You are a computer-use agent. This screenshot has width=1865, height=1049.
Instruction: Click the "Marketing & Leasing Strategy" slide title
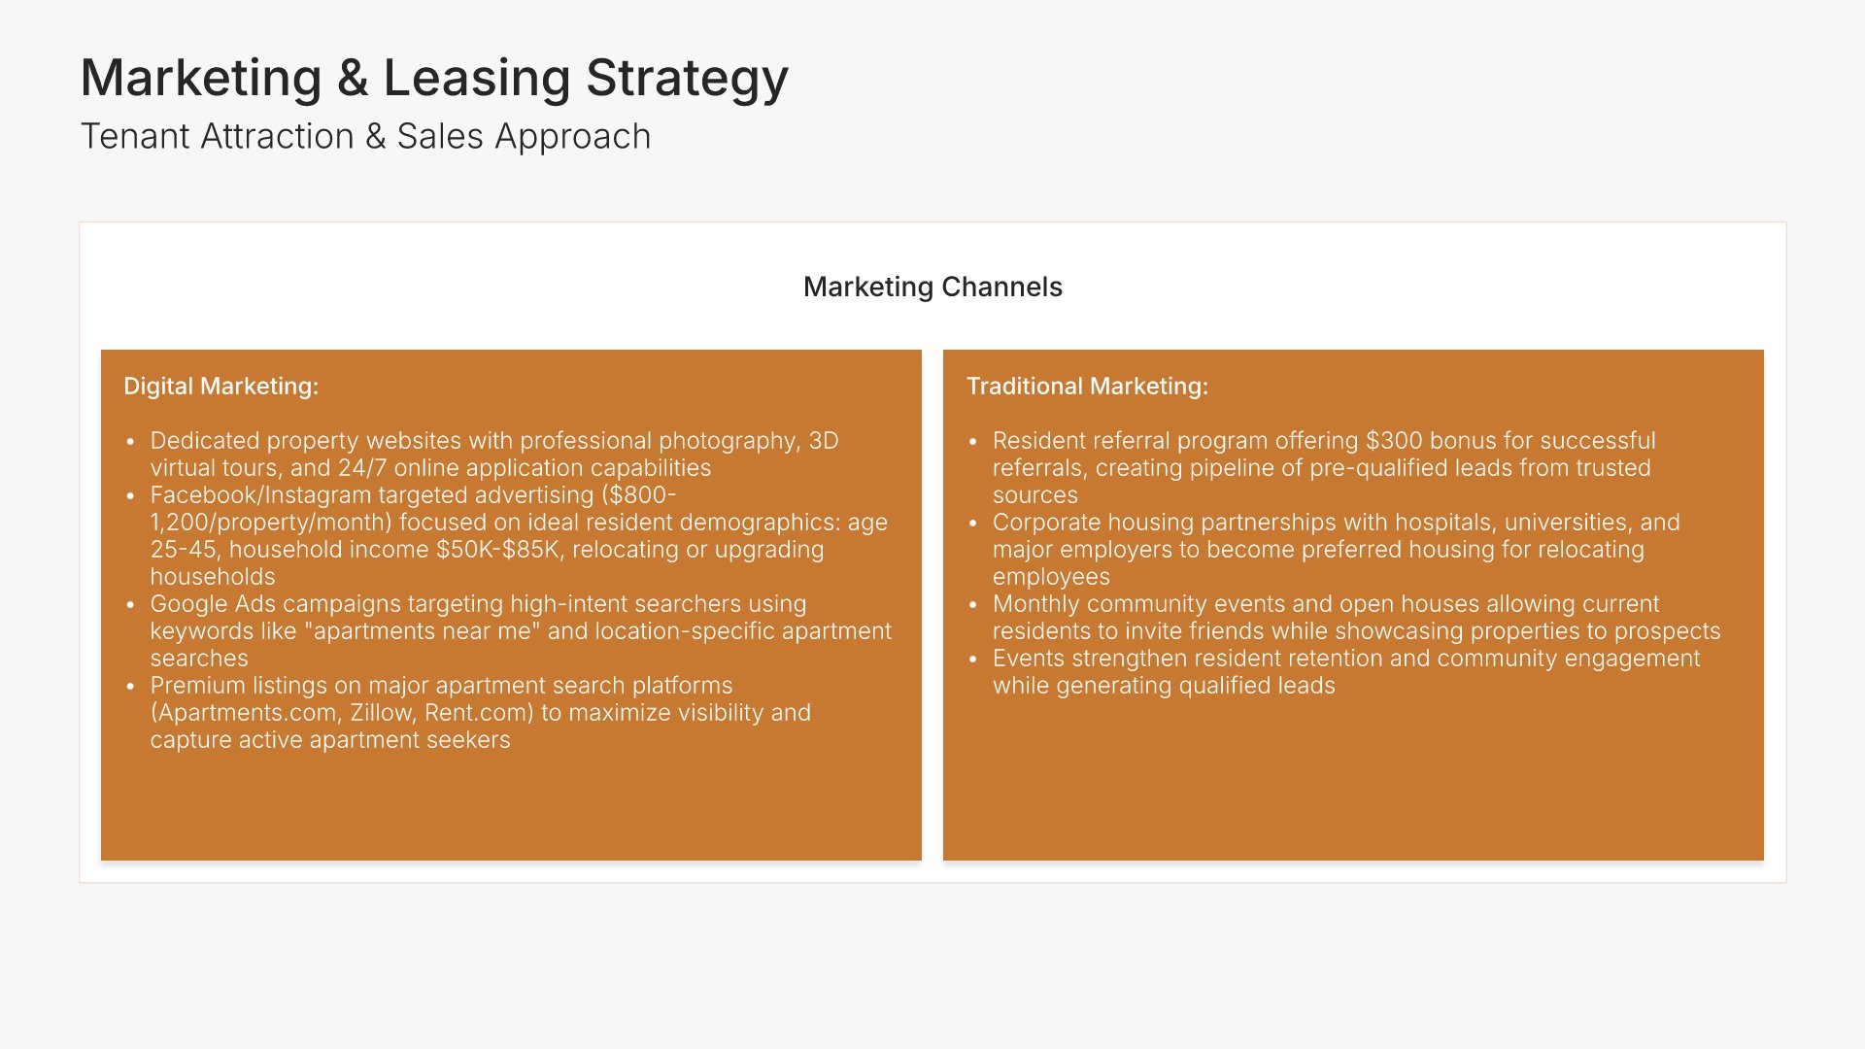434,78
